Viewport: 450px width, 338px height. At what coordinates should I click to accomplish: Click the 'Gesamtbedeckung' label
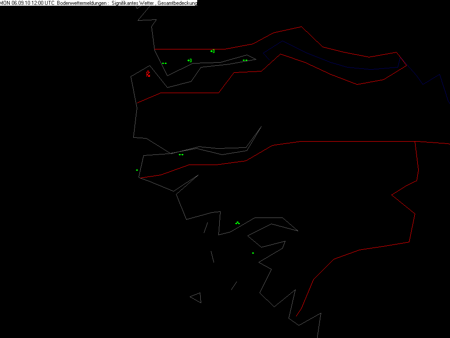pos(177,3)
